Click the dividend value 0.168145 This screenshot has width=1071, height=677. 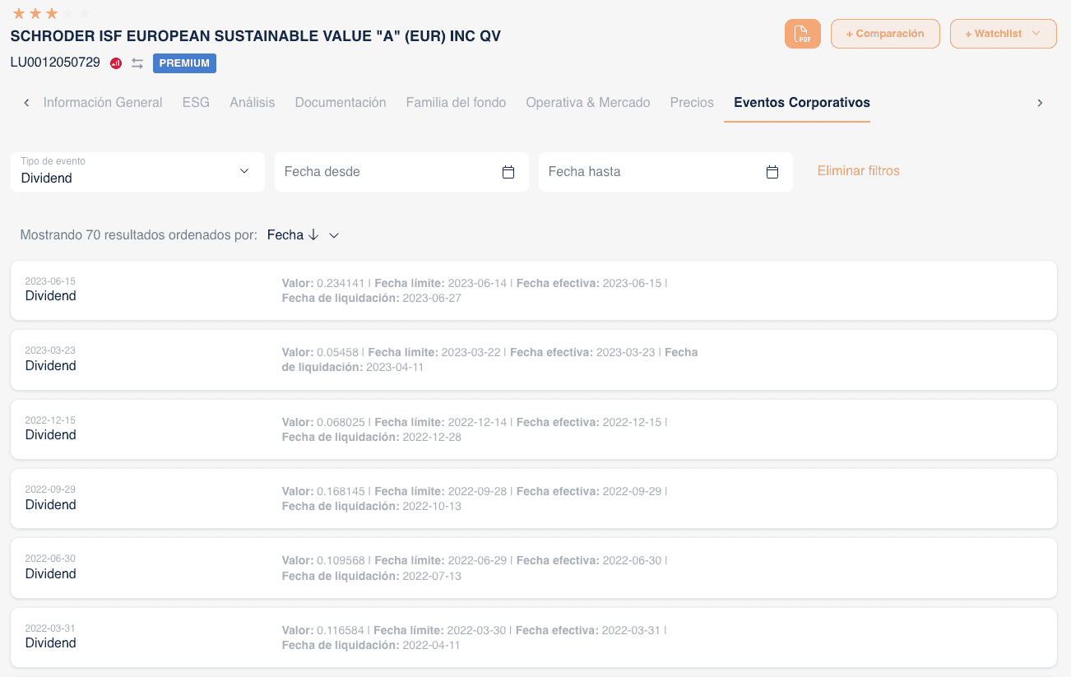pyautogui.click(x=341, y=491)
